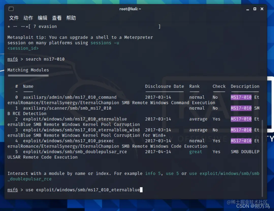274x211 pixels.
Task: Click the '7 evasion' banner line
Action: pyautogui.click(x=45, y=26)
